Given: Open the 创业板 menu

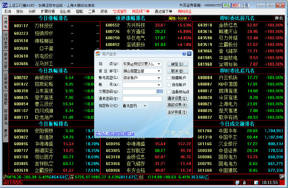Looking at the screenshot, I should coord(65,11).
